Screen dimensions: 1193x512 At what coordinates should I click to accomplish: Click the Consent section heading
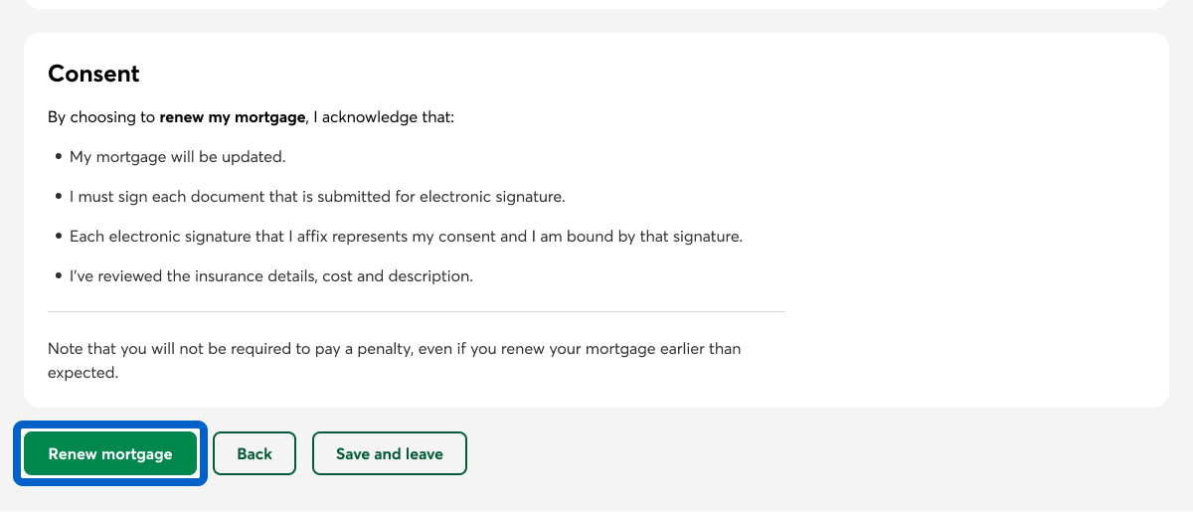coord(93,74)
